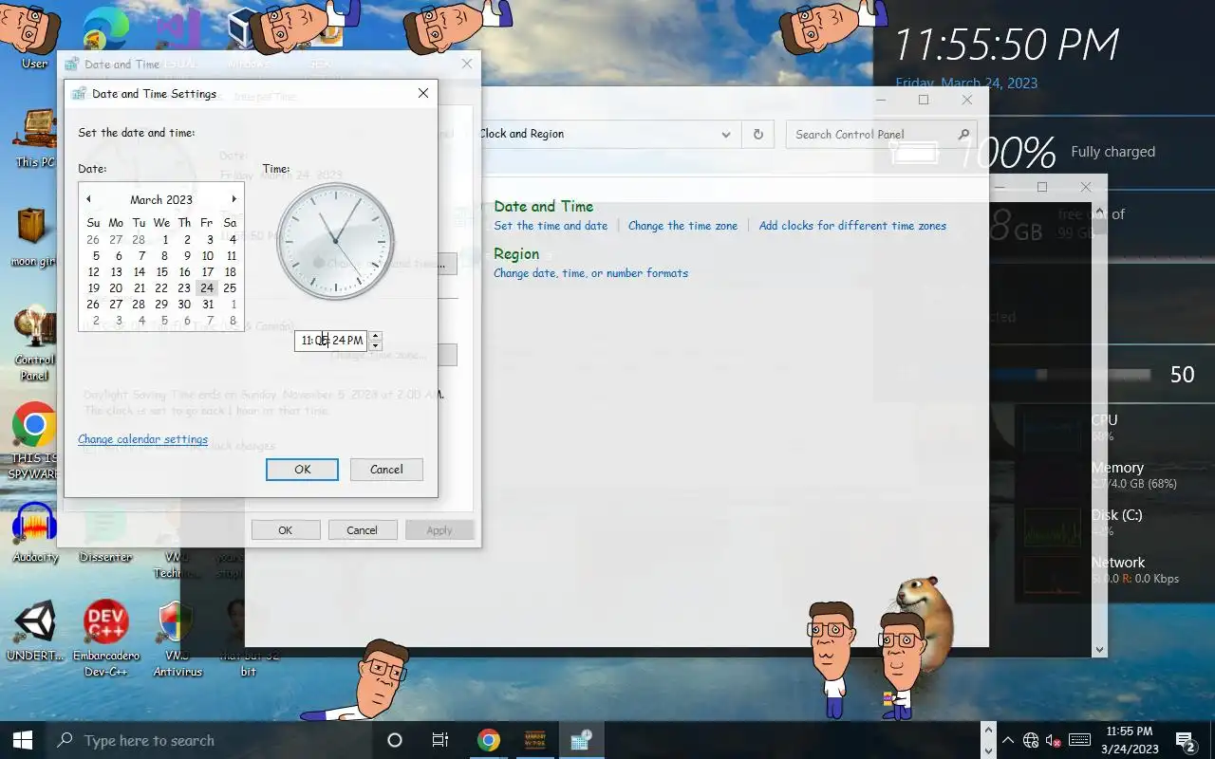This screenshot has width=1215, height=759.
Task: Open Windows Start menu
Action: tap(23, 740)
